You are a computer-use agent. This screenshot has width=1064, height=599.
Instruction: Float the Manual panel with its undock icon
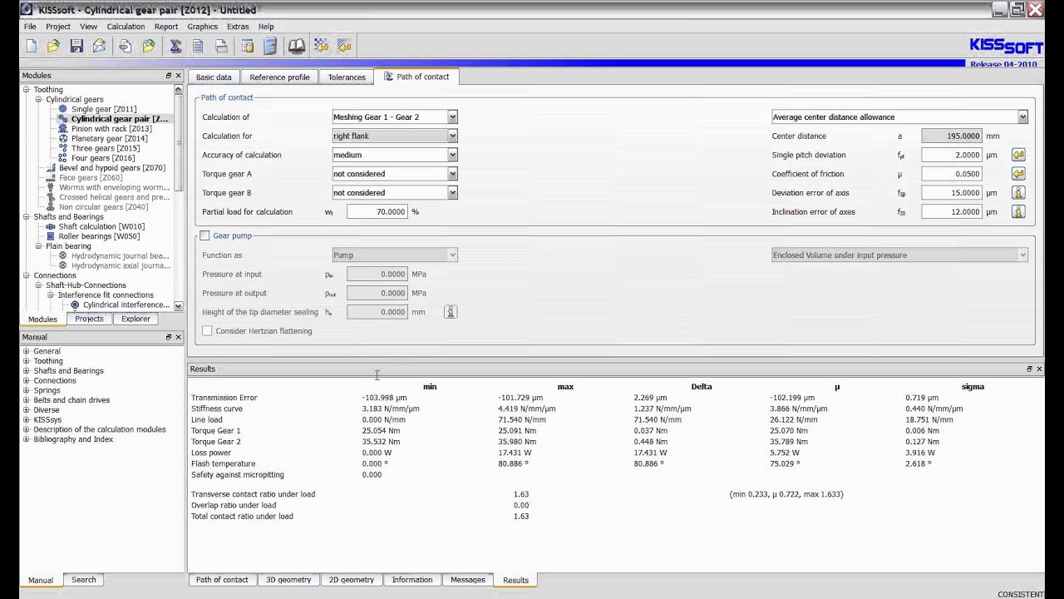[169, 337]
